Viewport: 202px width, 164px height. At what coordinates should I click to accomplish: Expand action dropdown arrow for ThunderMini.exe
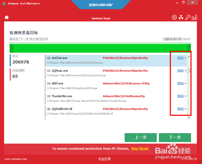(185, 96)
